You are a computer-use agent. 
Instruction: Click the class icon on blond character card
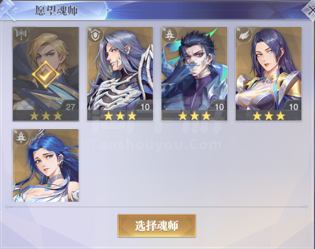(x=21, y=35)
